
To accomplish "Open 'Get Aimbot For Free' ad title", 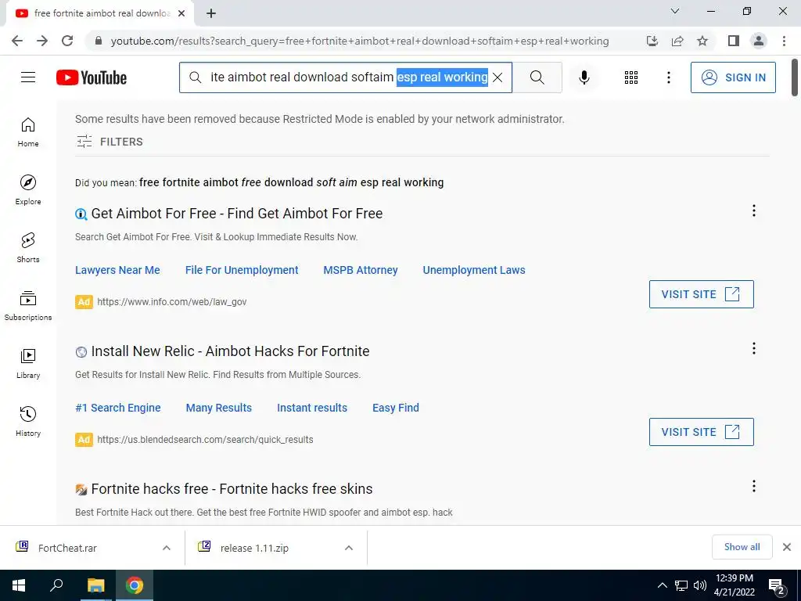I will [x=236, y=213].
